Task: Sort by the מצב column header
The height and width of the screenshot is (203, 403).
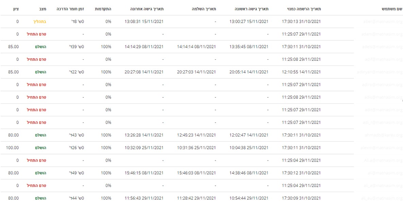Action: click(x=43, y=9)
